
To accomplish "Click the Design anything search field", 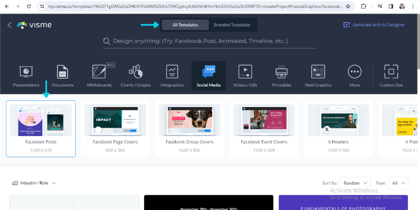I will tap(209, 41).
